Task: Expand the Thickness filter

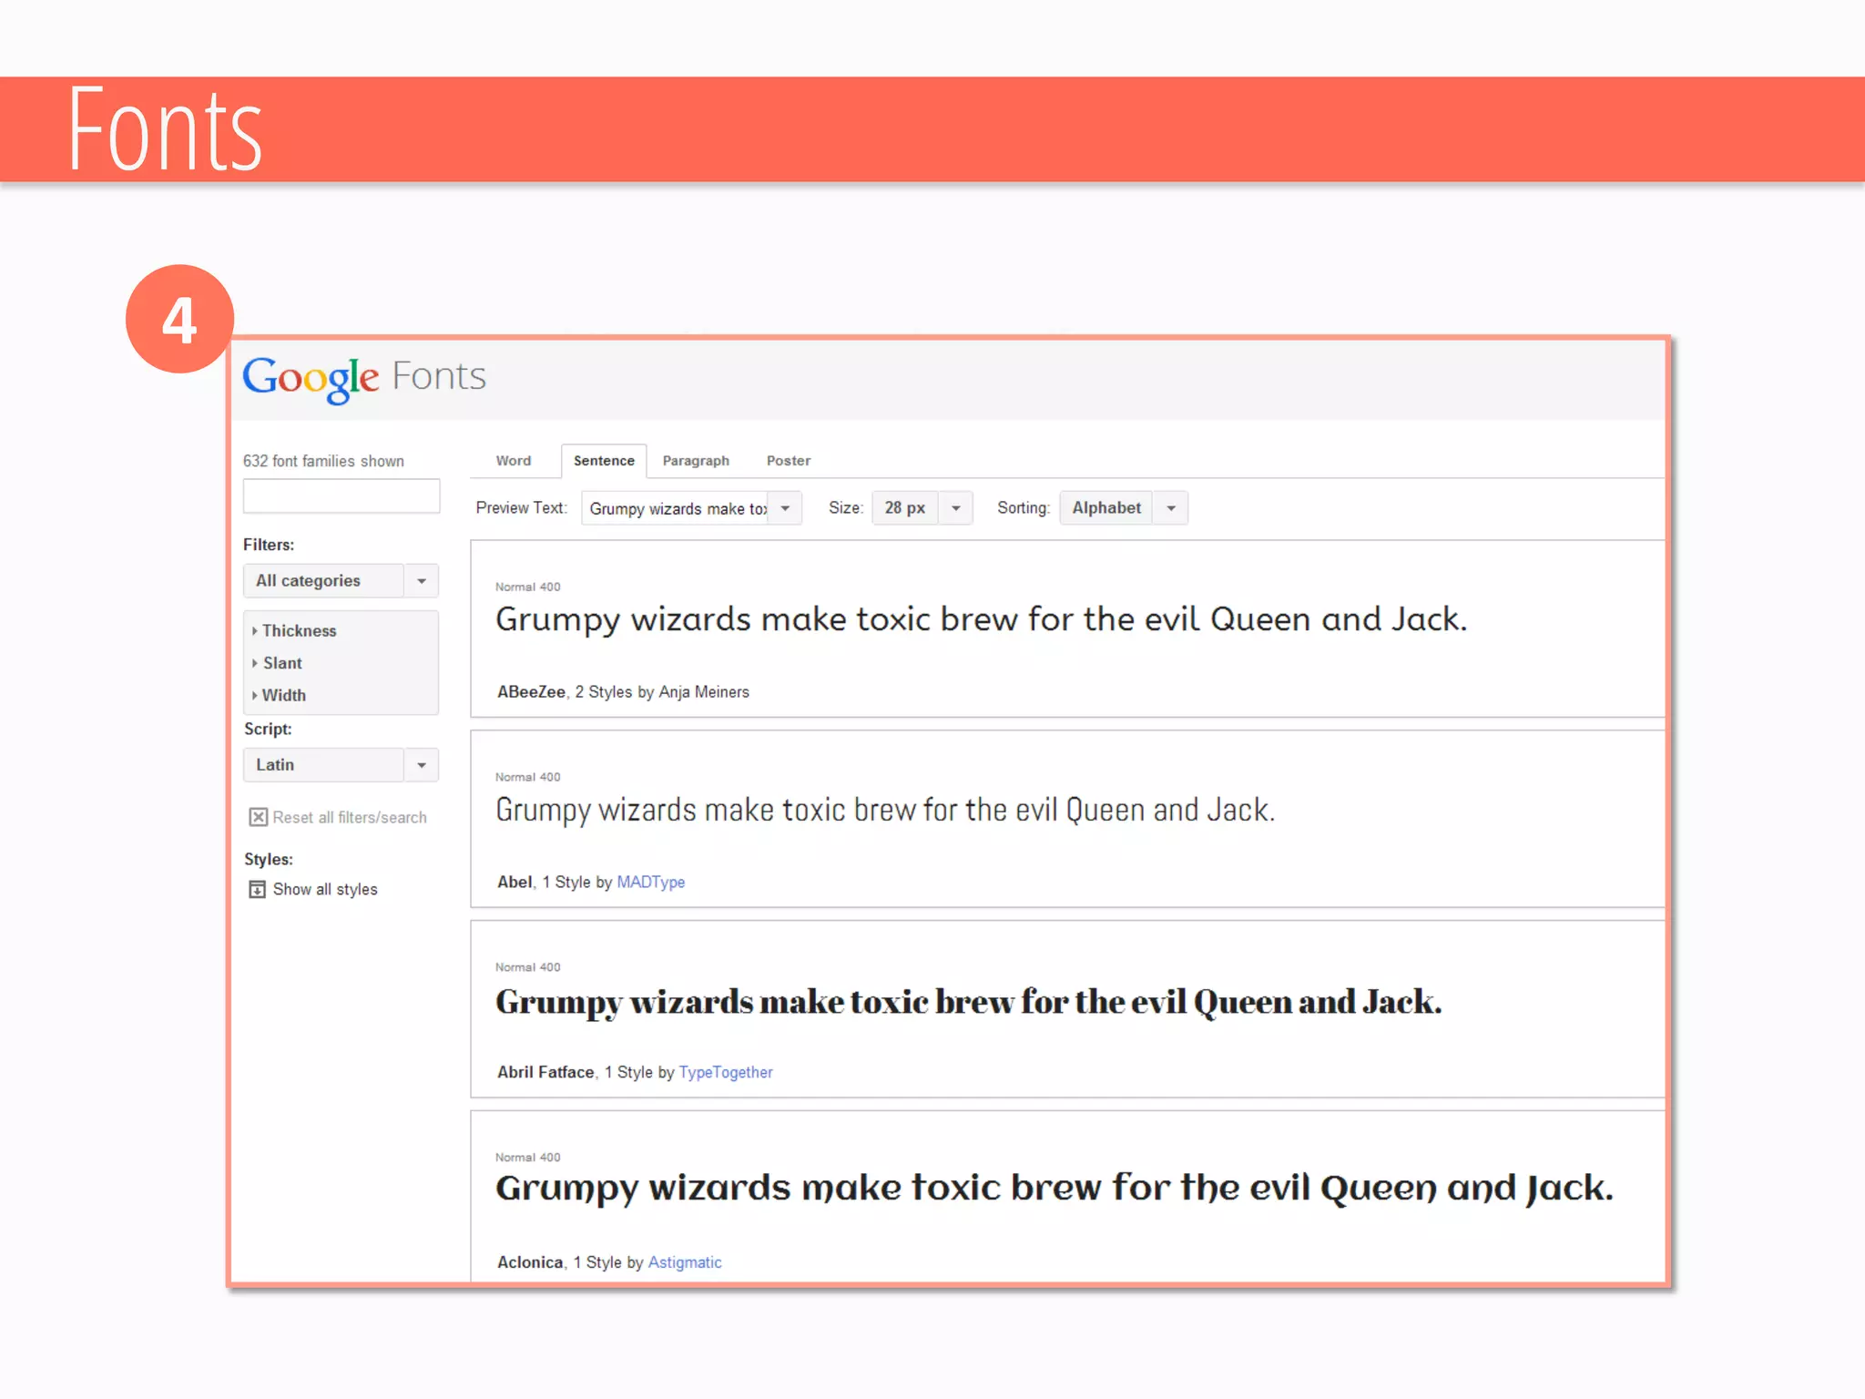Action: pos(294,630)
